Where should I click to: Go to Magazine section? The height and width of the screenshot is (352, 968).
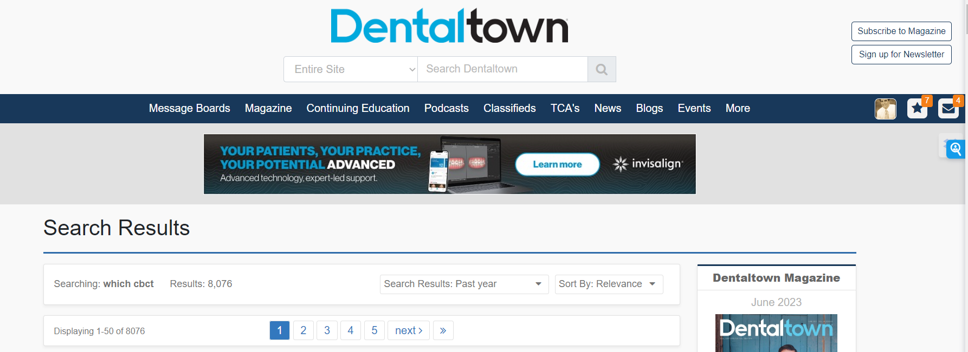click(268, 108)
